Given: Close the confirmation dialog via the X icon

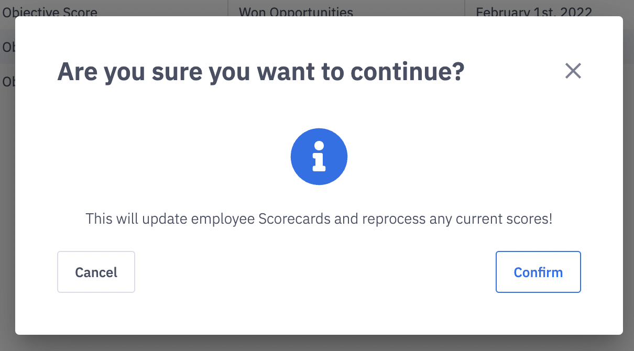Looking at the screenshot, I should click(x=573, y=71).
